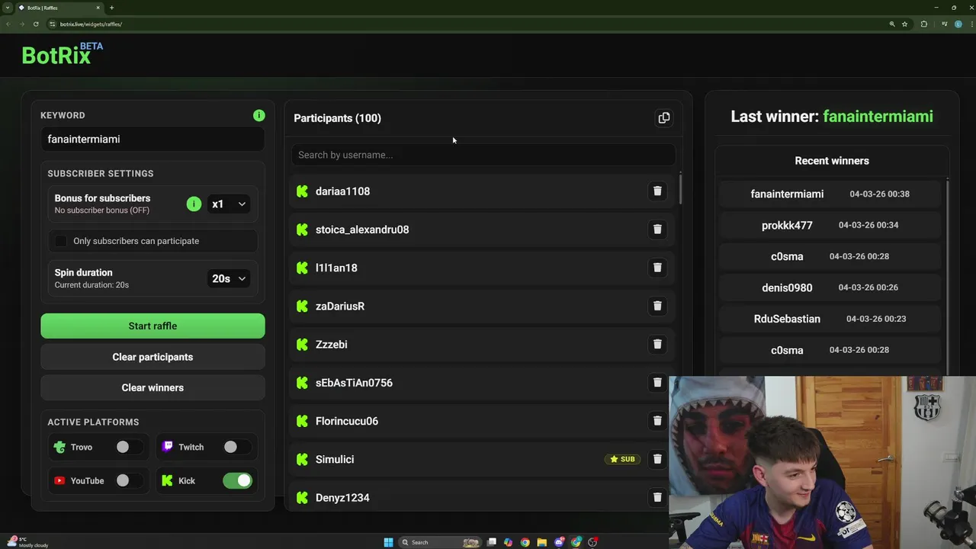Select recent winner denis0980
The image size is (976, 549).
point(787,287)
